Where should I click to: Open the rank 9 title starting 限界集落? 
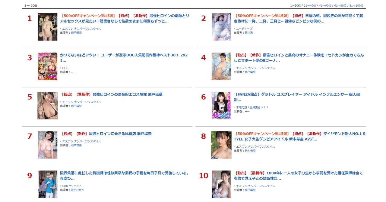click(x=125, y=176)
